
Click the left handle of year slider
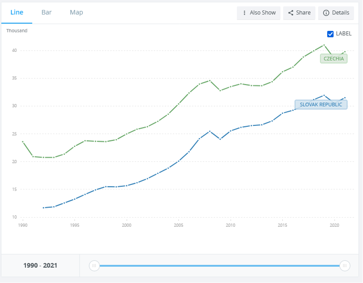[94, 266]
